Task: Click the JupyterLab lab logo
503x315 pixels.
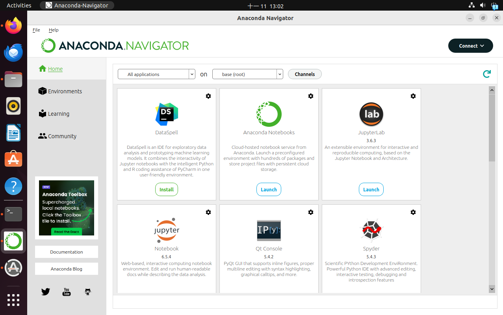Action: coord(371,114)
